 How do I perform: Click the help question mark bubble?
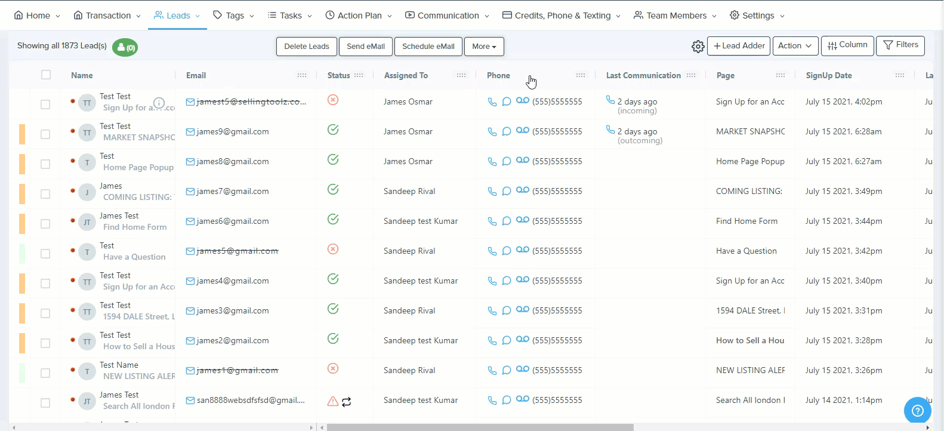(x=917, y=410)
